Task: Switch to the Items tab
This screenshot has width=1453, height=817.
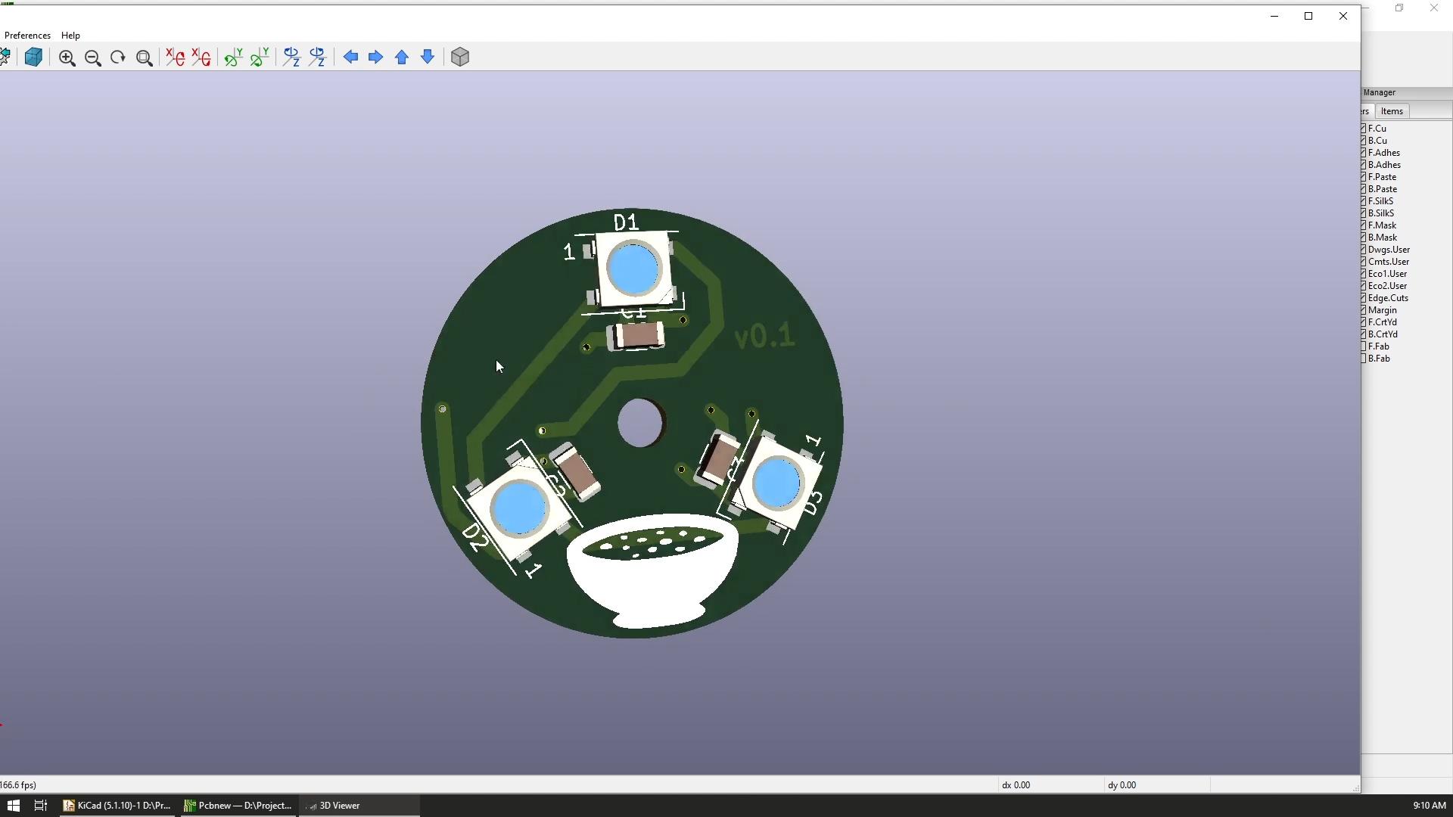Action: click(1392, 111)
